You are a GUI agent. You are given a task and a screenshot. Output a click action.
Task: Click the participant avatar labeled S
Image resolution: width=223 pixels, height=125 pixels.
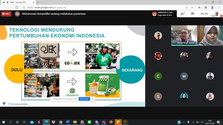tap(158, 96)
